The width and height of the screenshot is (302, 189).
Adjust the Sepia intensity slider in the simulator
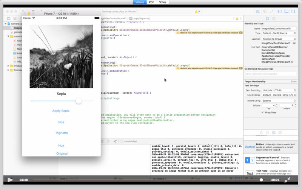tap(79, 101)
